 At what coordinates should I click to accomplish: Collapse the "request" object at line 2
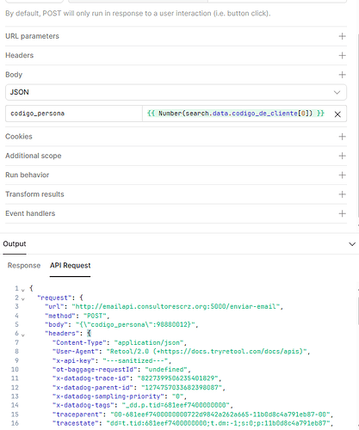pos(23,298)
